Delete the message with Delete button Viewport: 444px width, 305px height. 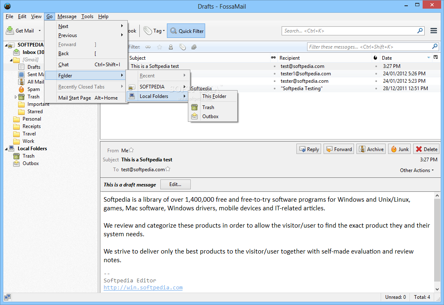click(426, 149)
